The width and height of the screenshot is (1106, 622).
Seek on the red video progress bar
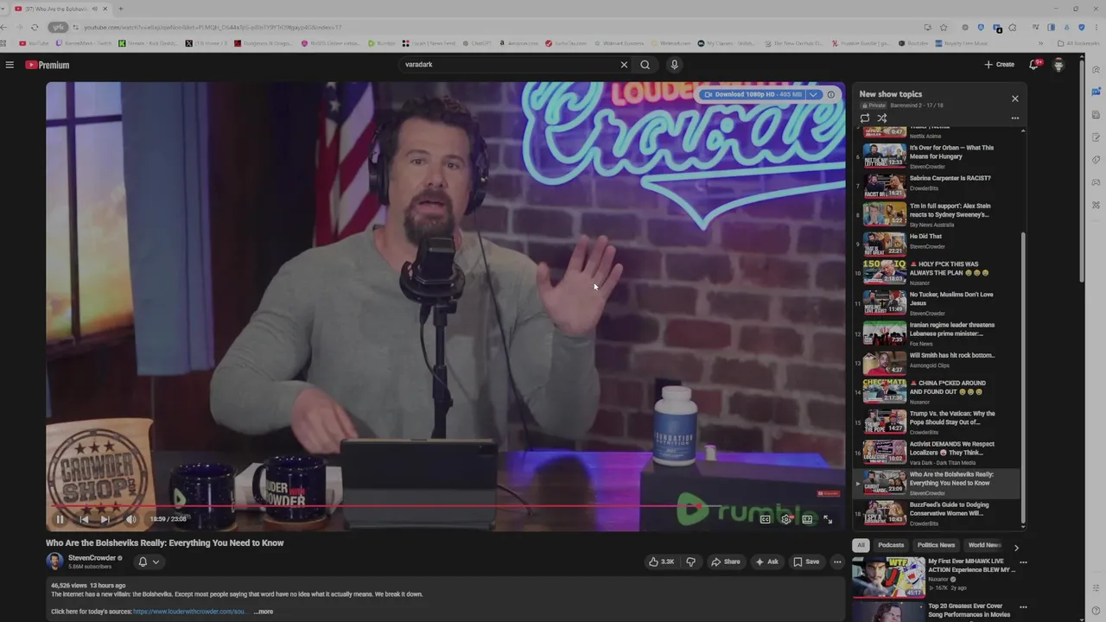445,506
